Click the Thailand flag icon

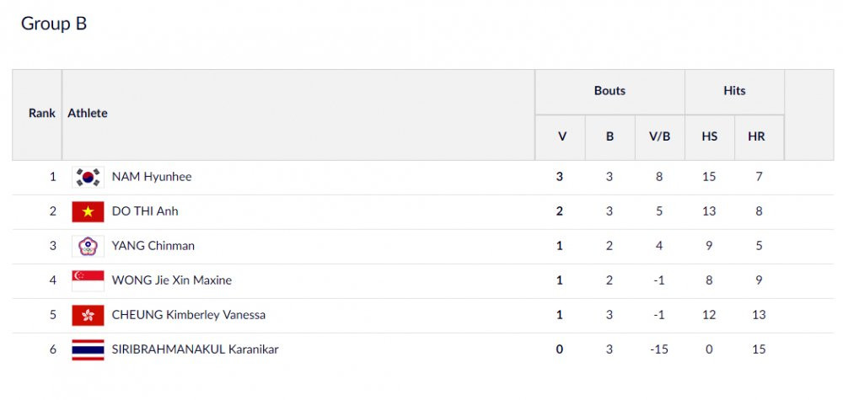pyautogui.click(x=88, y=349)
